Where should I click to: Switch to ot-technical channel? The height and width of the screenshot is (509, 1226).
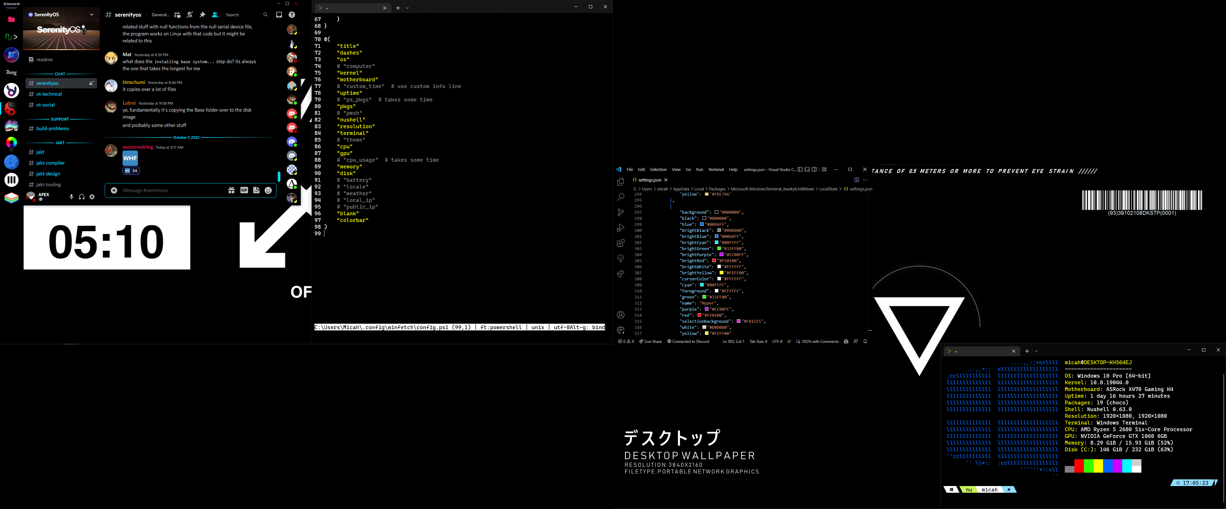point(49,94)
